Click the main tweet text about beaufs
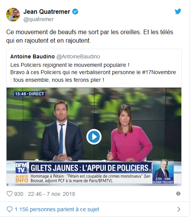 tap(90, 36)
